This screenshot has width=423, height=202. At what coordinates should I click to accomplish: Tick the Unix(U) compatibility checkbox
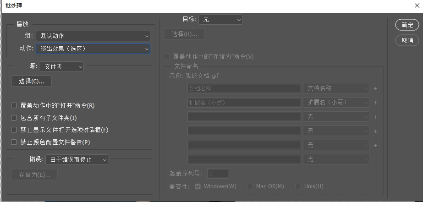(298, 186)
